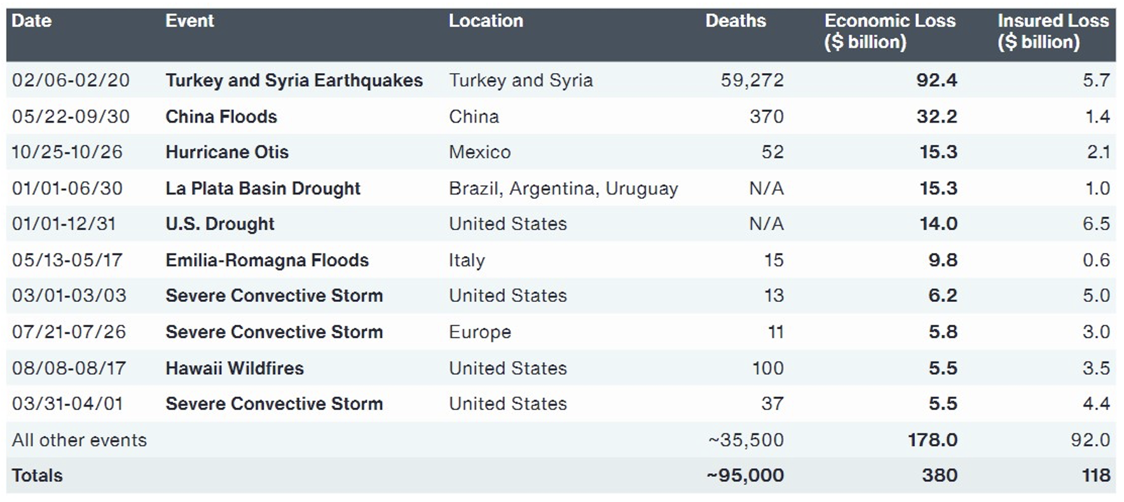This screenshot has height=502, width=1124.
Task: Click the 07/21-07/26 date cell
Action: point(69,332)
